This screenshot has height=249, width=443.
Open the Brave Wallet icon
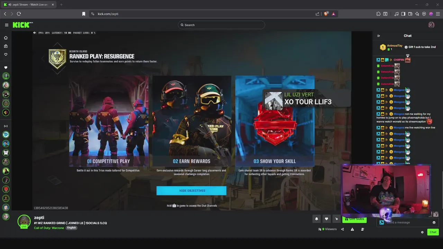click(x=410, y=14)
